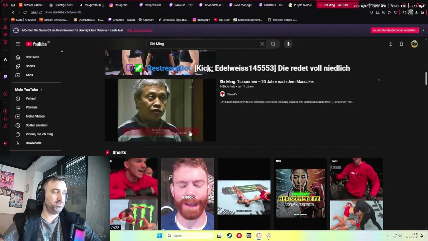The height and width of the screenshot is (241, 428).
Task: Click the taskbar Suche search box
Action: [190, 236]
